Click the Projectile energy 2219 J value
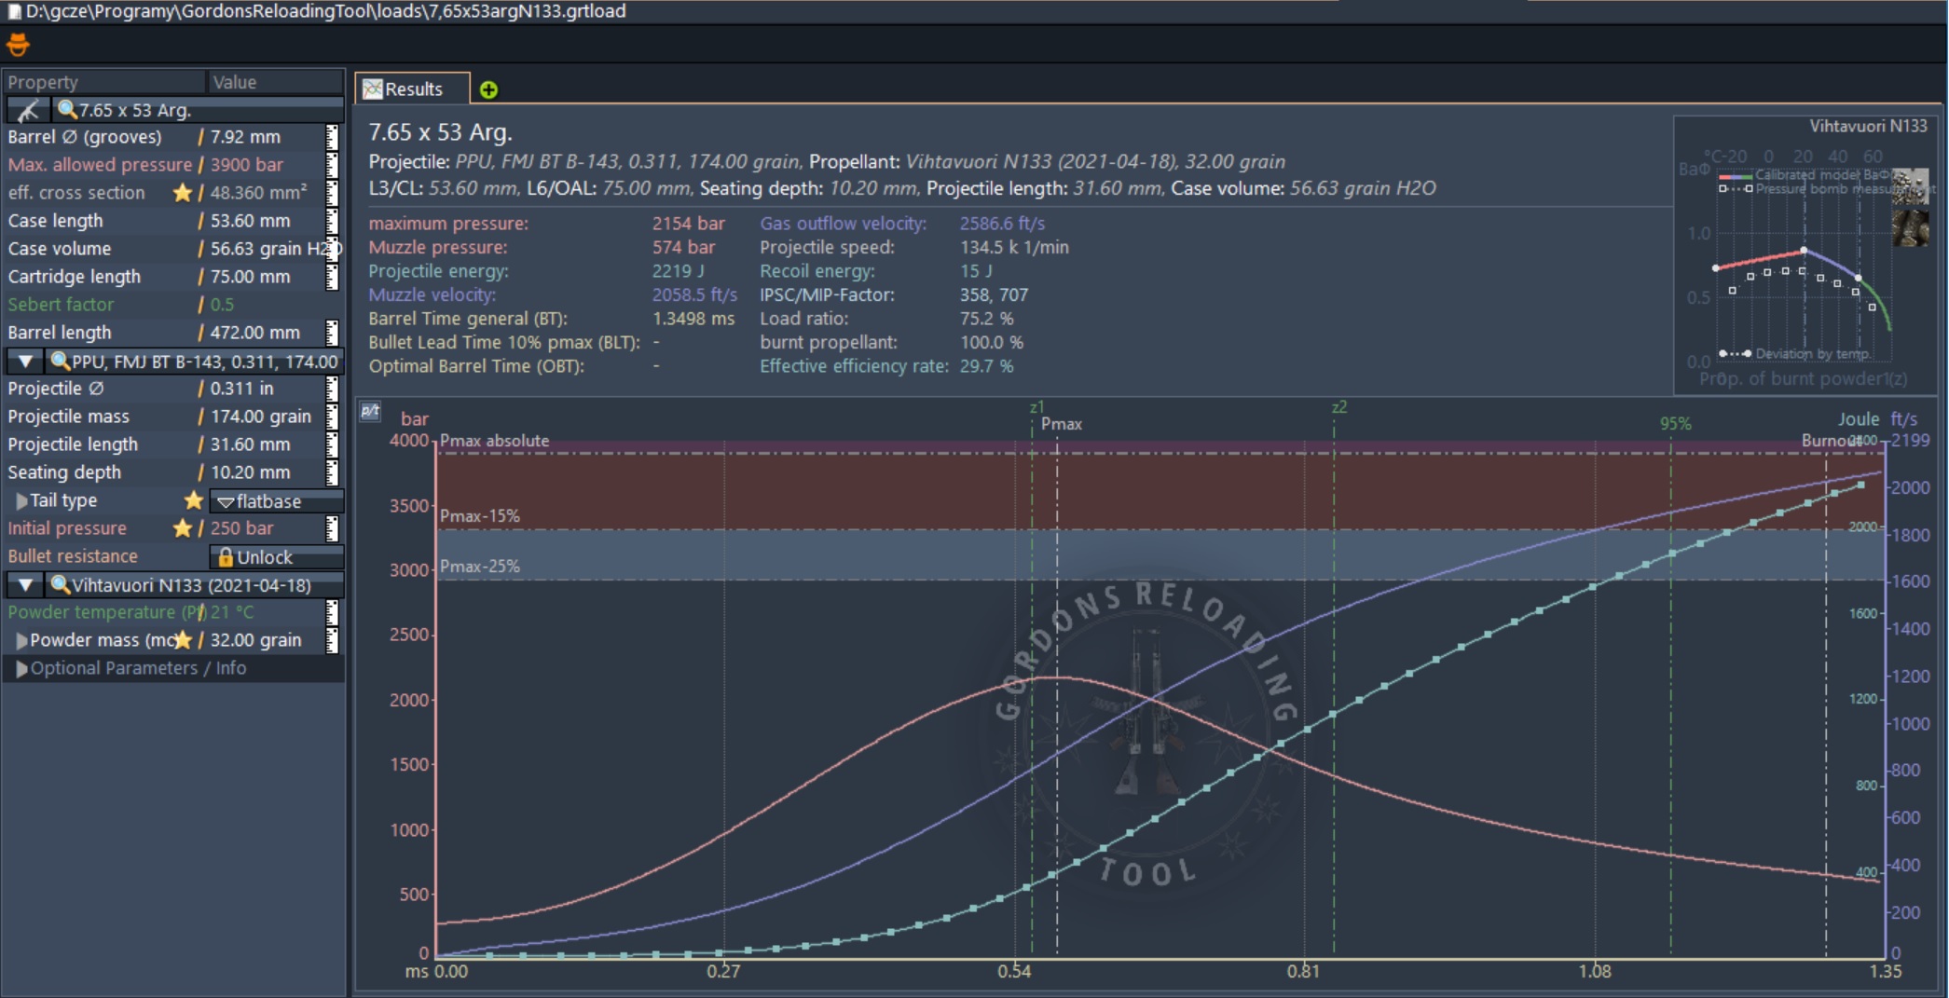This screenshot has height=998, width=1949. point(678,271)
